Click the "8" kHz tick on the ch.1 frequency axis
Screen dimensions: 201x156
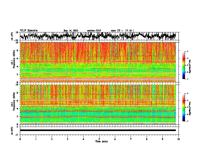pyautogui.click(x=18, y=50)
